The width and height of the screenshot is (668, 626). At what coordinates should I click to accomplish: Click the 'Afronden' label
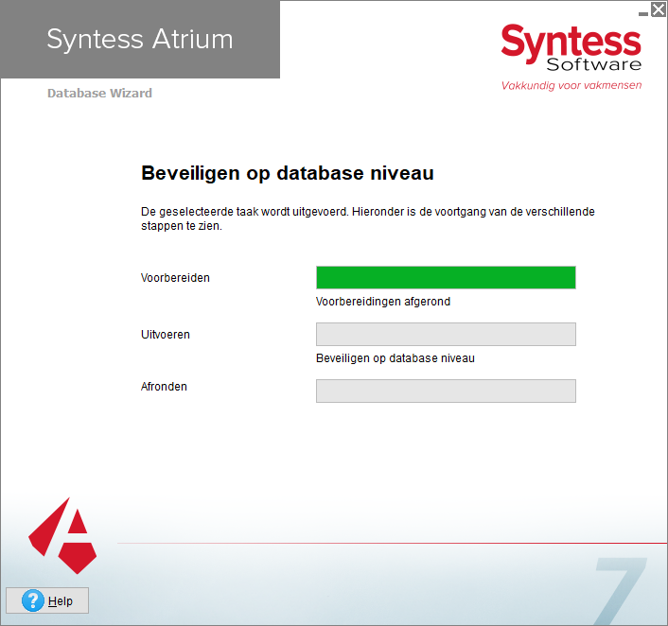coord(164,386)
